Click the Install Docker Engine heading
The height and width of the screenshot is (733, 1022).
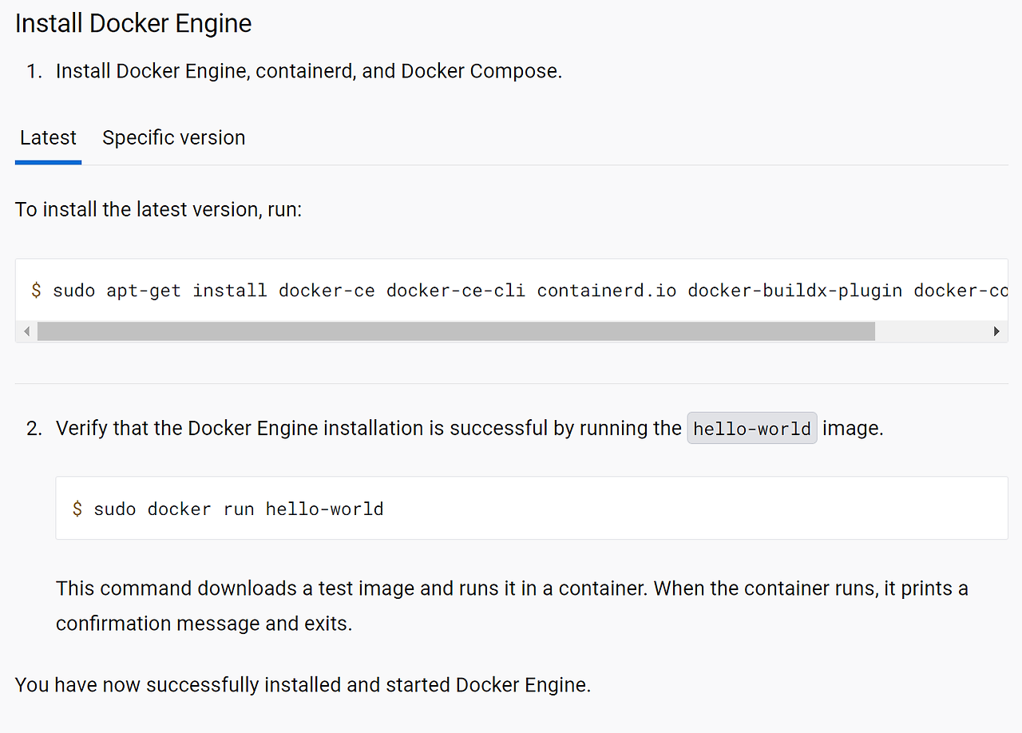tap(133, 24)
